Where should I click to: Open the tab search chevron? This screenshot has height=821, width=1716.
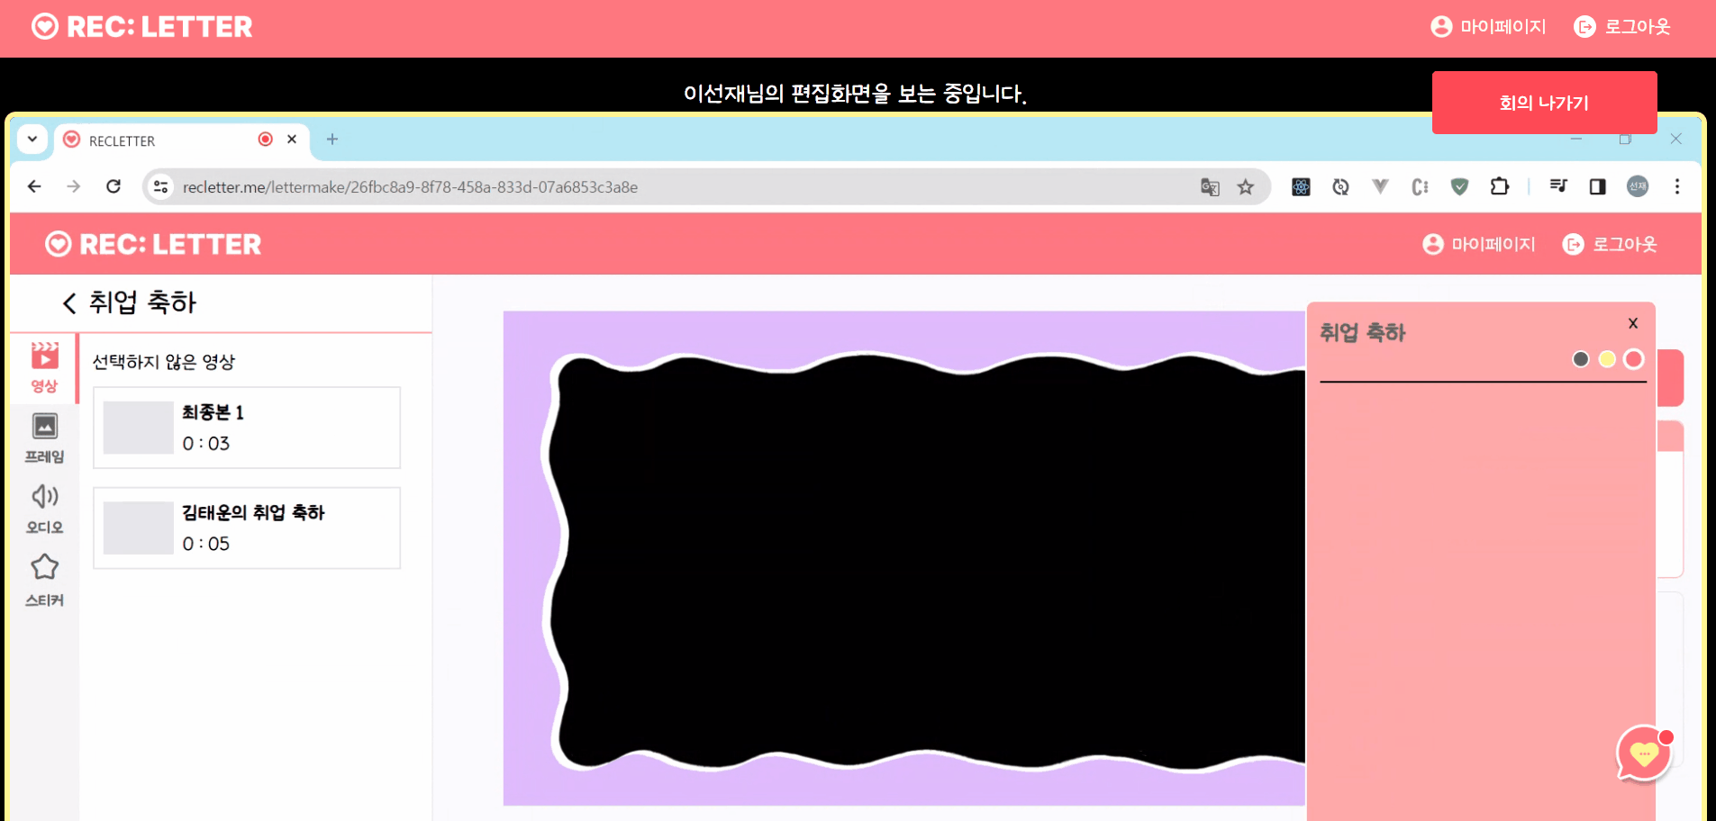pos(32,139)
